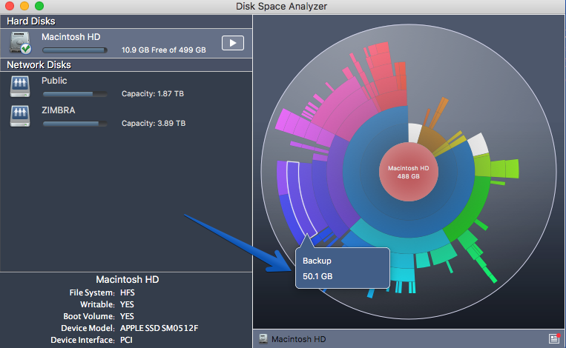Start scan with Macintosh HD play button
The height and width of the screenshot is (348, 566).
(232, 43)
